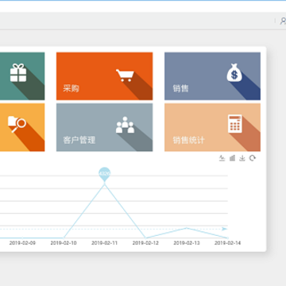Download the chart as image
The height and width of the screenshot is (286, 286).
(x=242, y=158)
